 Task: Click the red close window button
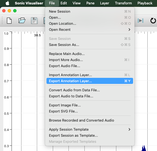point(4,11)
